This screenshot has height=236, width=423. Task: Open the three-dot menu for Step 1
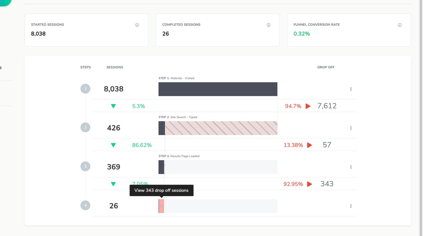(351, 89)
